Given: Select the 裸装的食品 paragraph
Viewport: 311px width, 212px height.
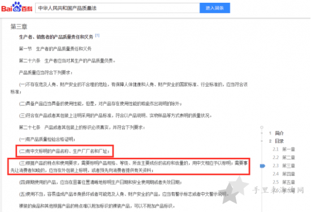Looking at the screenshot, I should 97,206.
